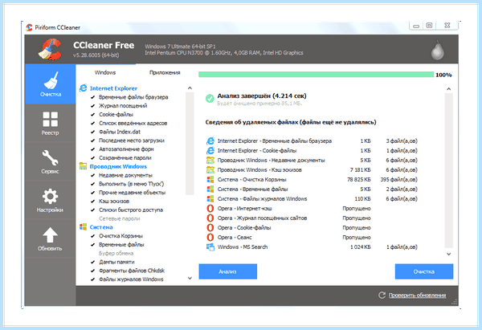The image size is (482, 330).
Task: Toggle Прочие недавние объекты checkbox
Action: click(93, 193)
